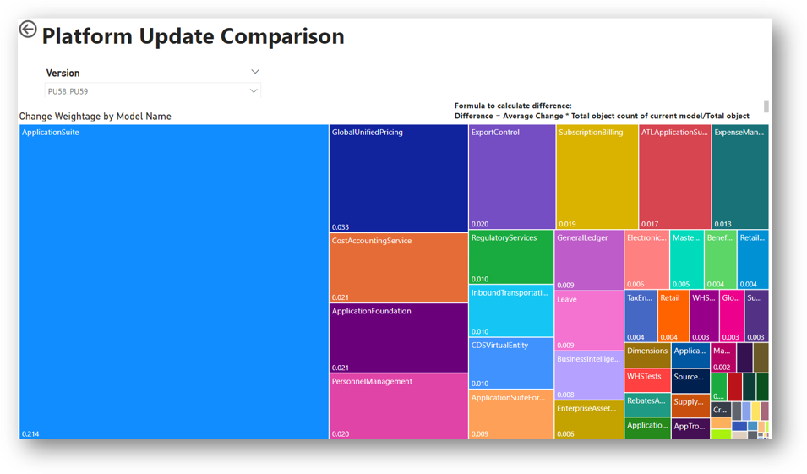The width and height of the screenshot is (807, 474).
Task: Click the vertical scrollbar beside the formula text
Action: point(766,106)
